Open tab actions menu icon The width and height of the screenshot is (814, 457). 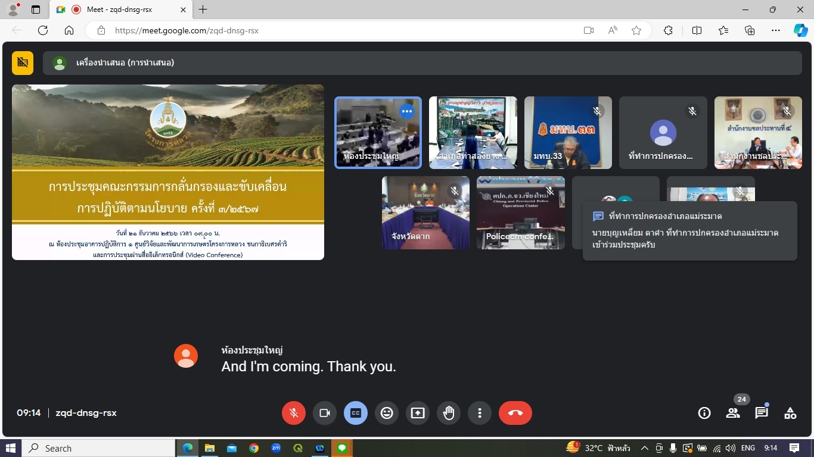(x=36, y=10)
